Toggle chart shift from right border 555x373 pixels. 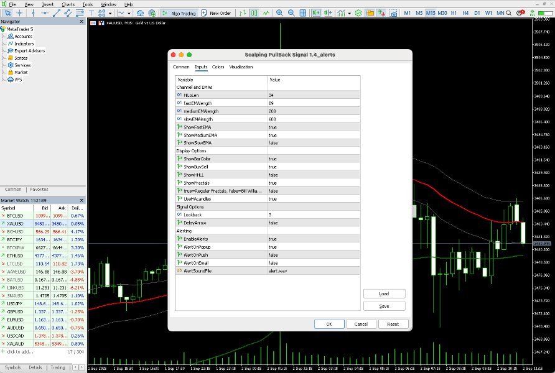pyautogui.click(x=328, y=13)
